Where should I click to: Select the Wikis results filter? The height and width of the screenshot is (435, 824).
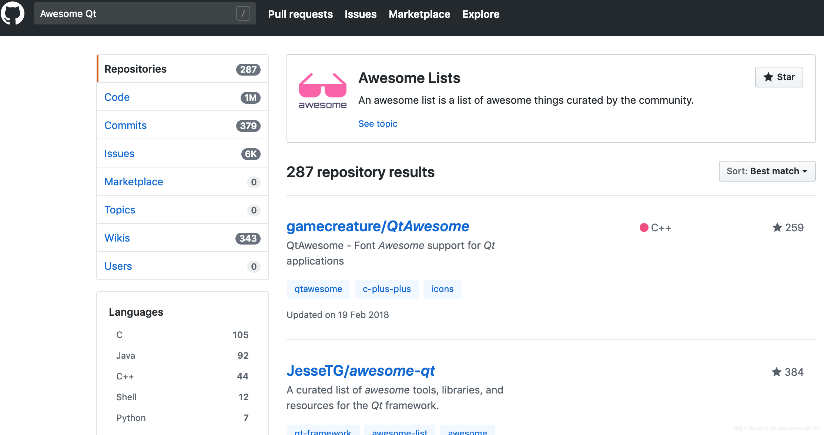pyautogui.click(x=182, y=238)
